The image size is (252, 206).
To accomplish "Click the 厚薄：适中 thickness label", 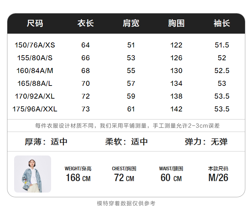I will 46,142.
